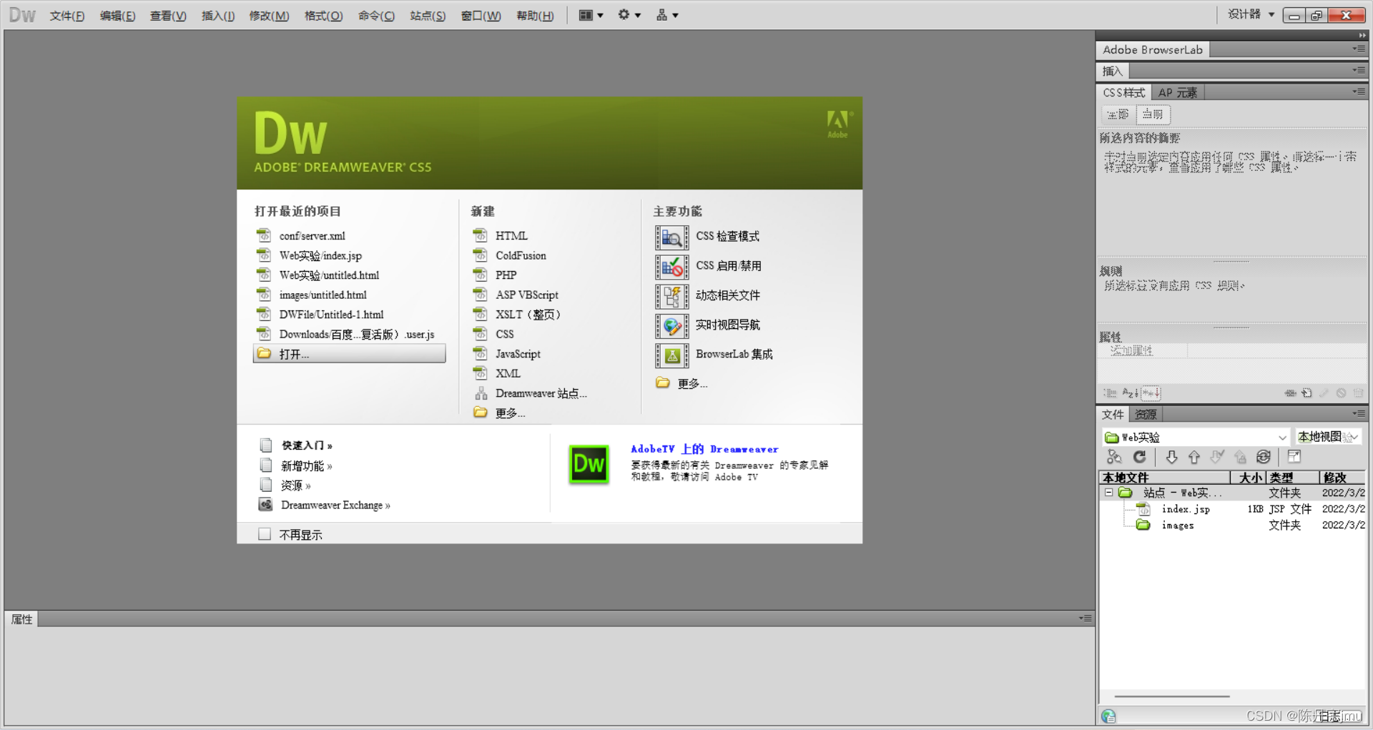Select the images folder in Files panel
1373x730 pixels.
[1178, 525]
